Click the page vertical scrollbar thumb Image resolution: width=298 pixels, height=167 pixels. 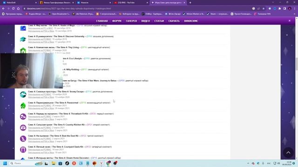click(297, 64)
